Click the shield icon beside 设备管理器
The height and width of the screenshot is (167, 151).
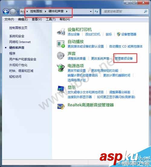pos(118,34)
